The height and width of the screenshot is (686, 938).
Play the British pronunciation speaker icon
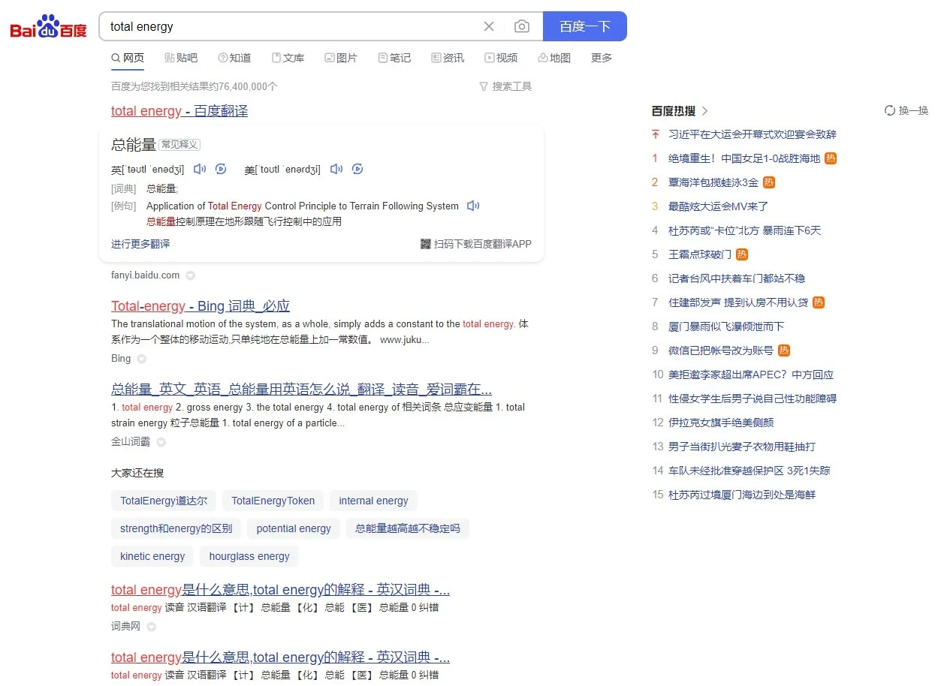coord(199,169)
